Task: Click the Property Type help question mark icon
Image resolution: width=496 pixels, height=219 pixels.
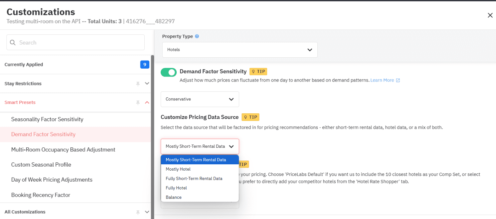Action: (x=197, y=36)
